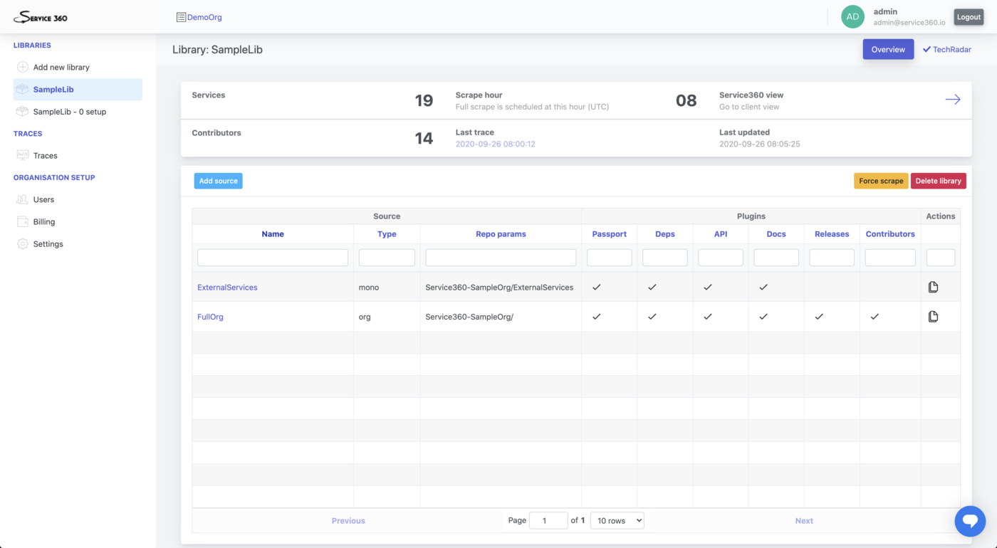Viewport: 997px width, 548px height.
Task: Click copy icon in ExternalServices row
Action: [933, 287]
